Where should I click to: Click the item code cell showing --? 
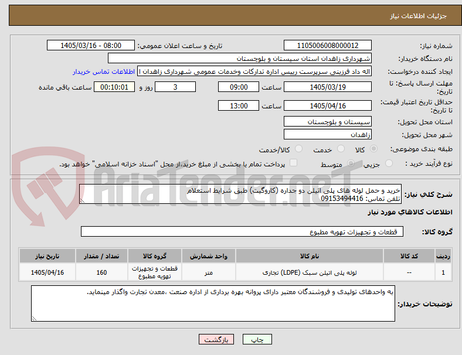point(409,272)
